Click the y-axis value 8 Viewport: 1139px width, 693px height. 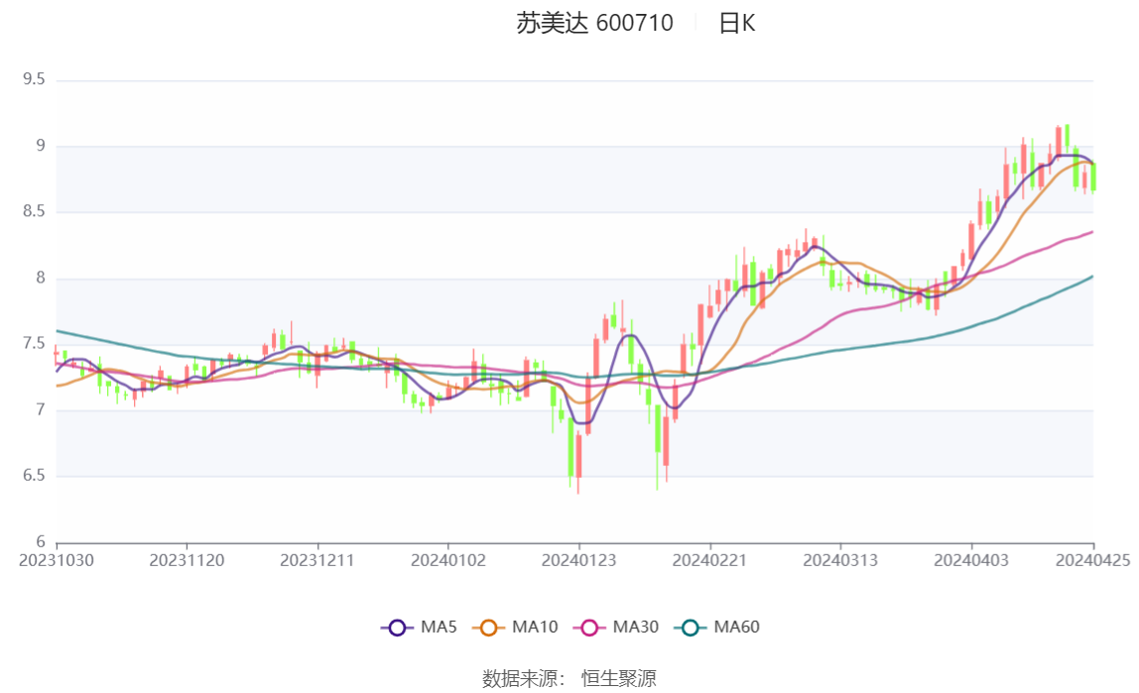pyautogui.click(x=40, y=278)
